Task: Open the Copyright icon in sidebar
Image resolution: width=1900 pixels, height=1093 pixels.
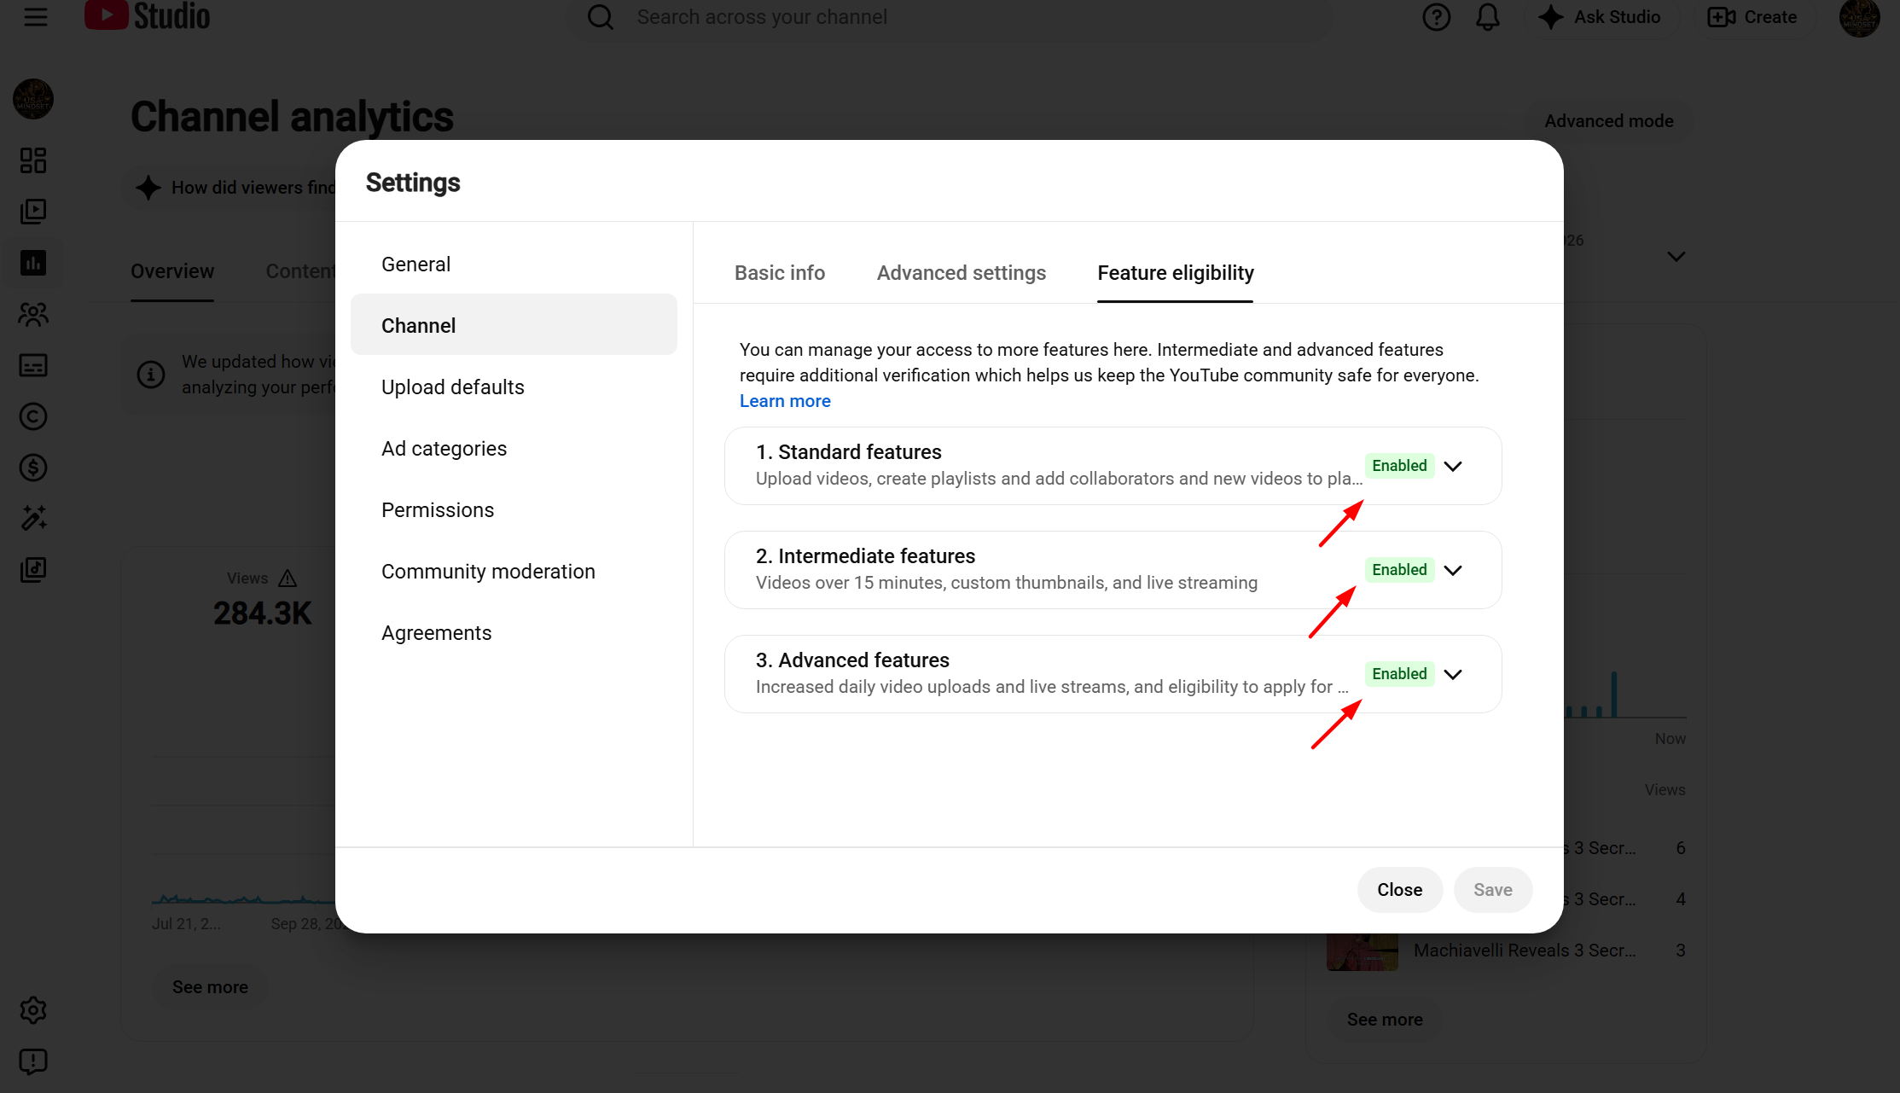Action: coord(33,416)
